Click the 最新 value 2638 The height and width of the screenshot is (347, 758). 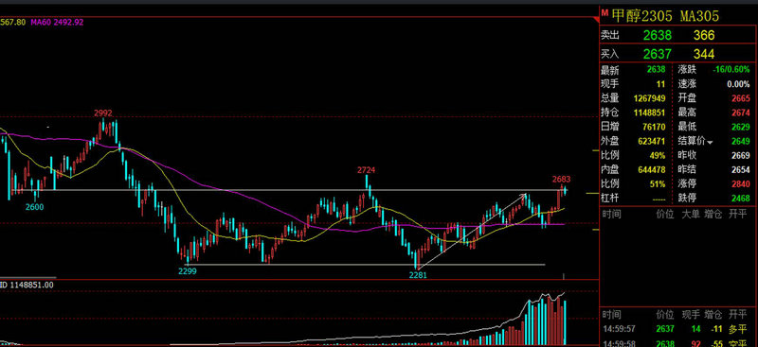(656, 70)
